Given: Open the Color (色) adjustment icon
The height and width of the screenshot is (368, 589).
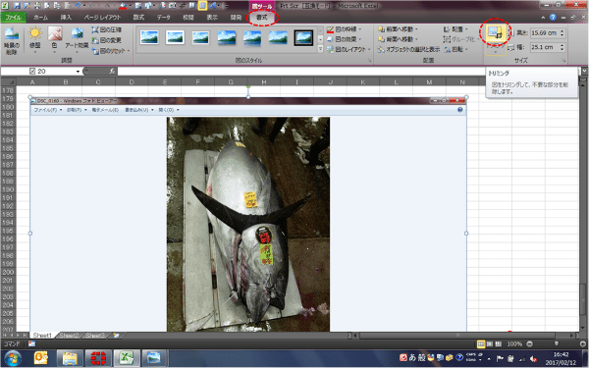Looking at the screenshot, I should 55,33.
